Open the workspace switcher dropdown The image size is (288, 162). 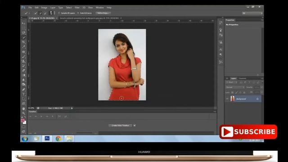tap(252, 13)
